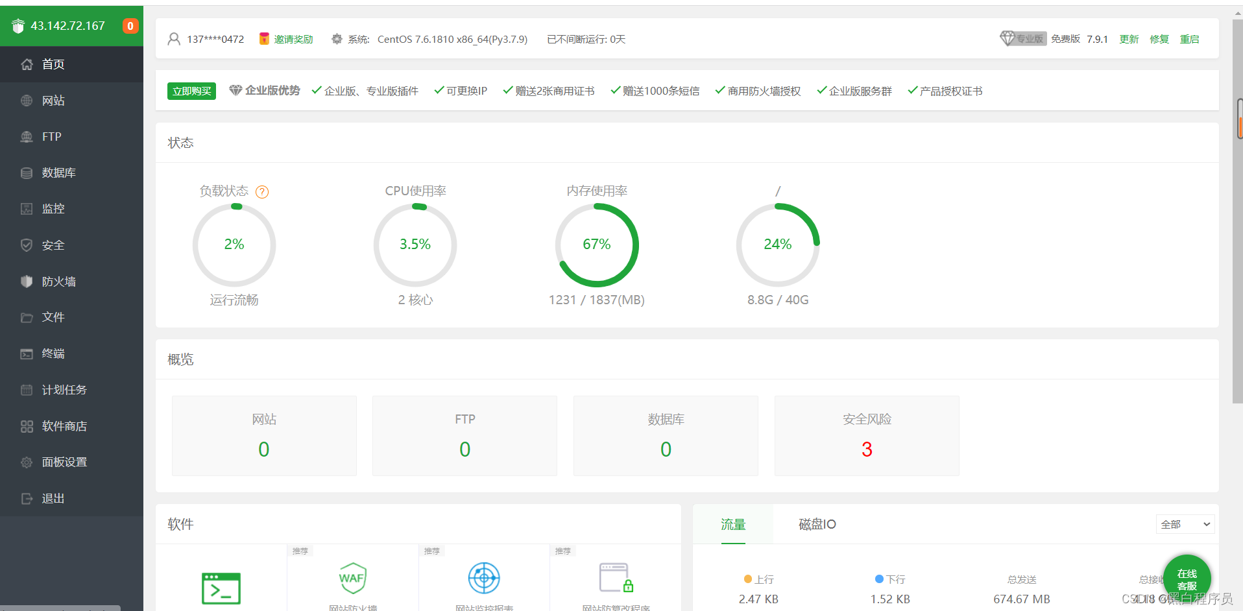Click the 企业版、专业版插件 advantage text

(x=371, y=91)
